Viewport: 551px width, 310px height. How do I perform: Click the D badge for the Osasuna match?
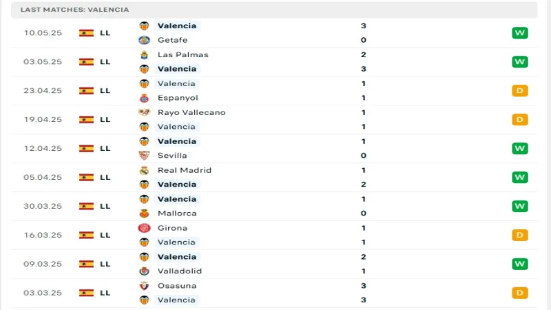[x=519, y=293]
